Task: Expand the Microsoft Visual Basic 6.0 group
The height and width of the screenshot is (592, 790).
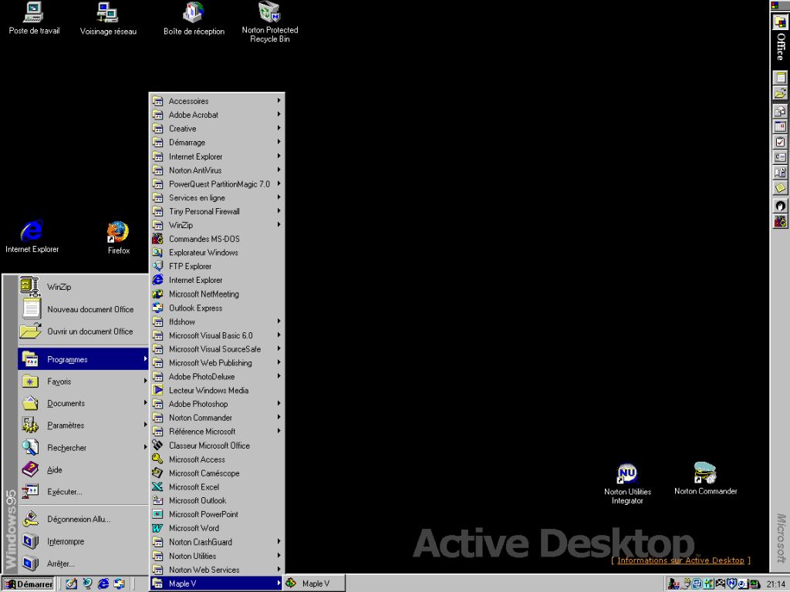Action: (x=217, y=335)
